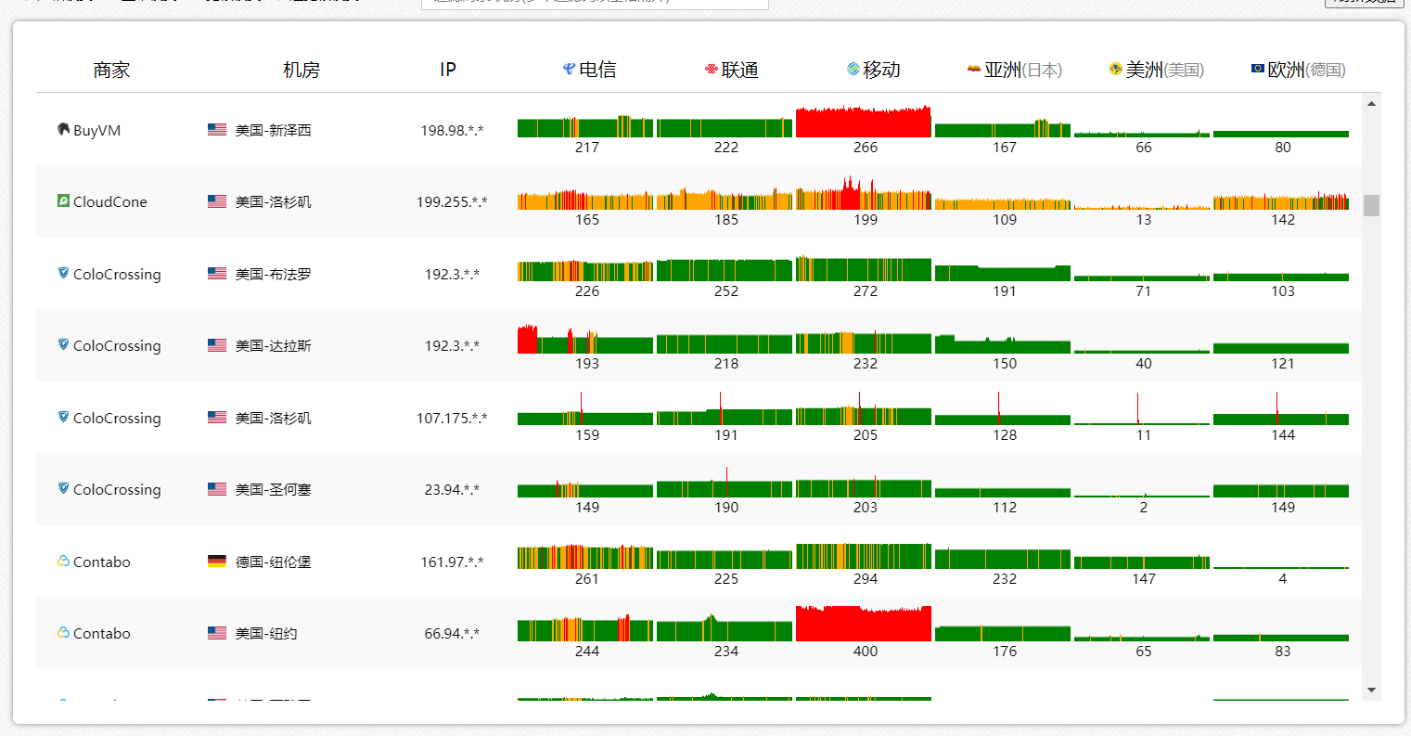Click the US flag beside 美国-新泽西
Screen dimensions: 1411x736
click(217, 130)
